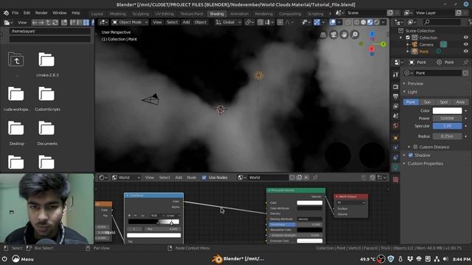Toggle viewport camera view icon
472x265 pixels.
pyautogui.click(x=333, y=35)
